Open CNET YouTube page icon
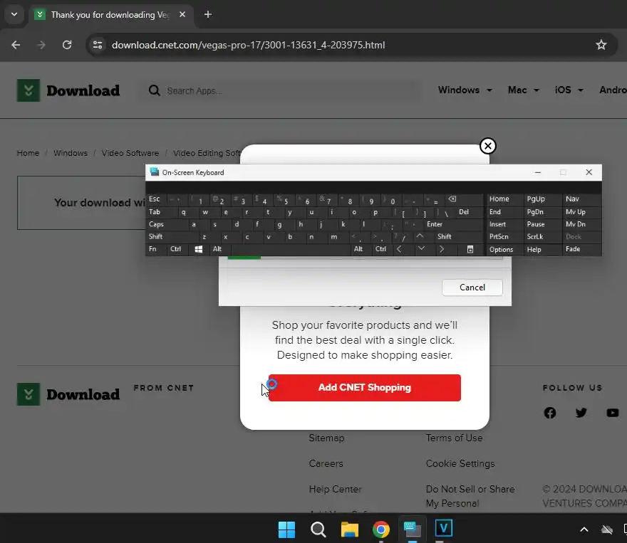The width and height of the screenshot is (627, 543). tap(613, 413)
